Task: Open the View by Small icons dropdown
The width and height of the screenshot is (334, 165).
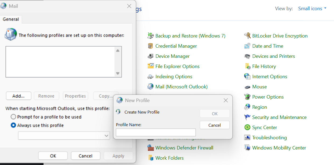Action: [x=312, y=9]
